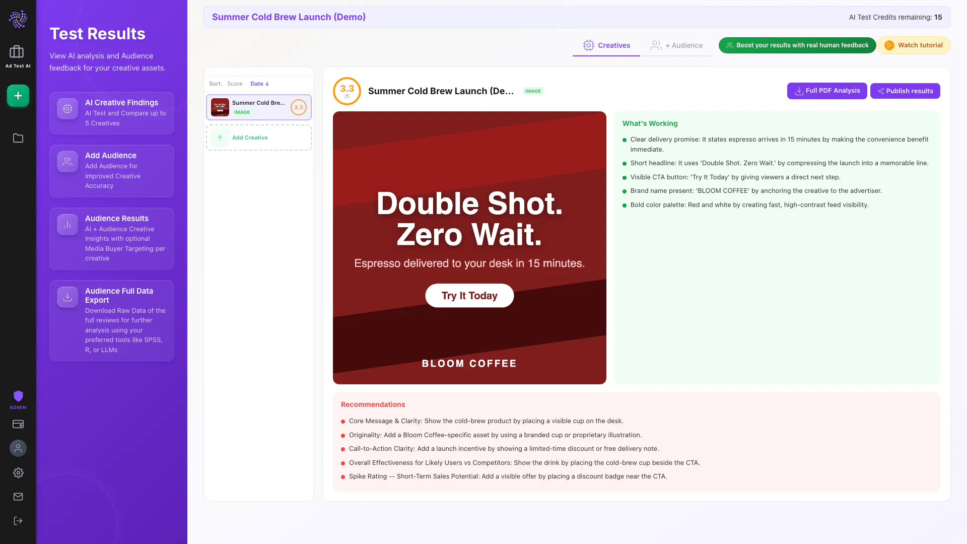Click the 'Call-to-Action Clarity' recommendation
The image size is (967, 544).
(x=500, y=449)
